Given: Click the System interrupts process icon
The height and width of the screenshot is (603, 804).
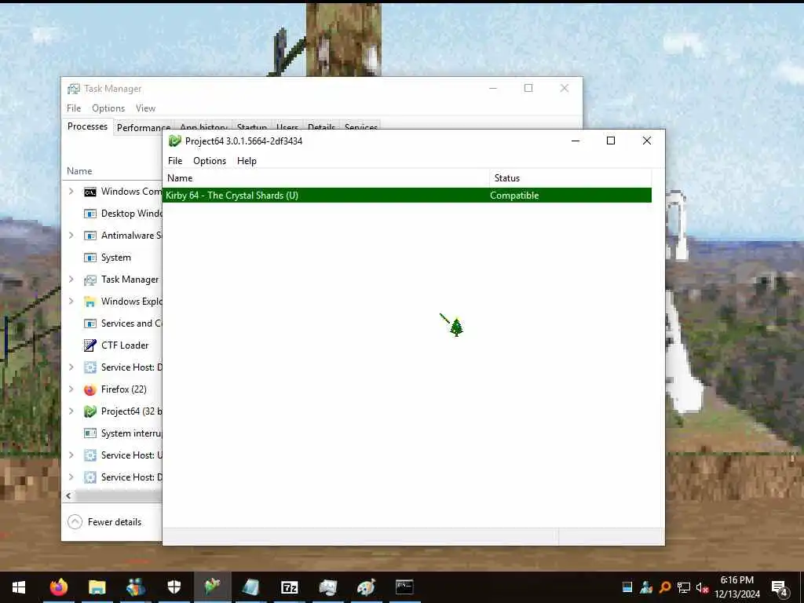Looking at the screenshot, I should click(x=90, y=433).
